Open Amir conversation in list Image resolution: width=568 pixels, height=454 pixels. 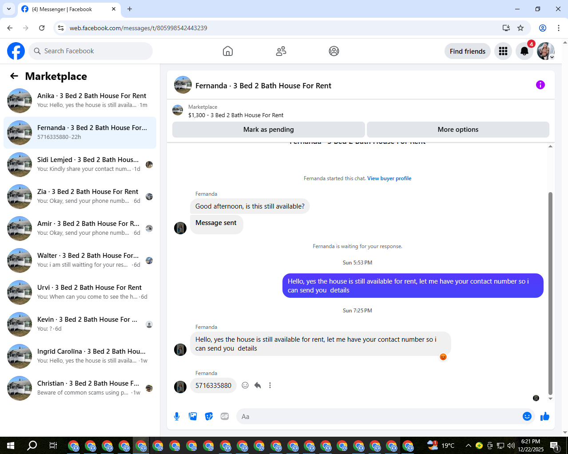tap(80, 229)
